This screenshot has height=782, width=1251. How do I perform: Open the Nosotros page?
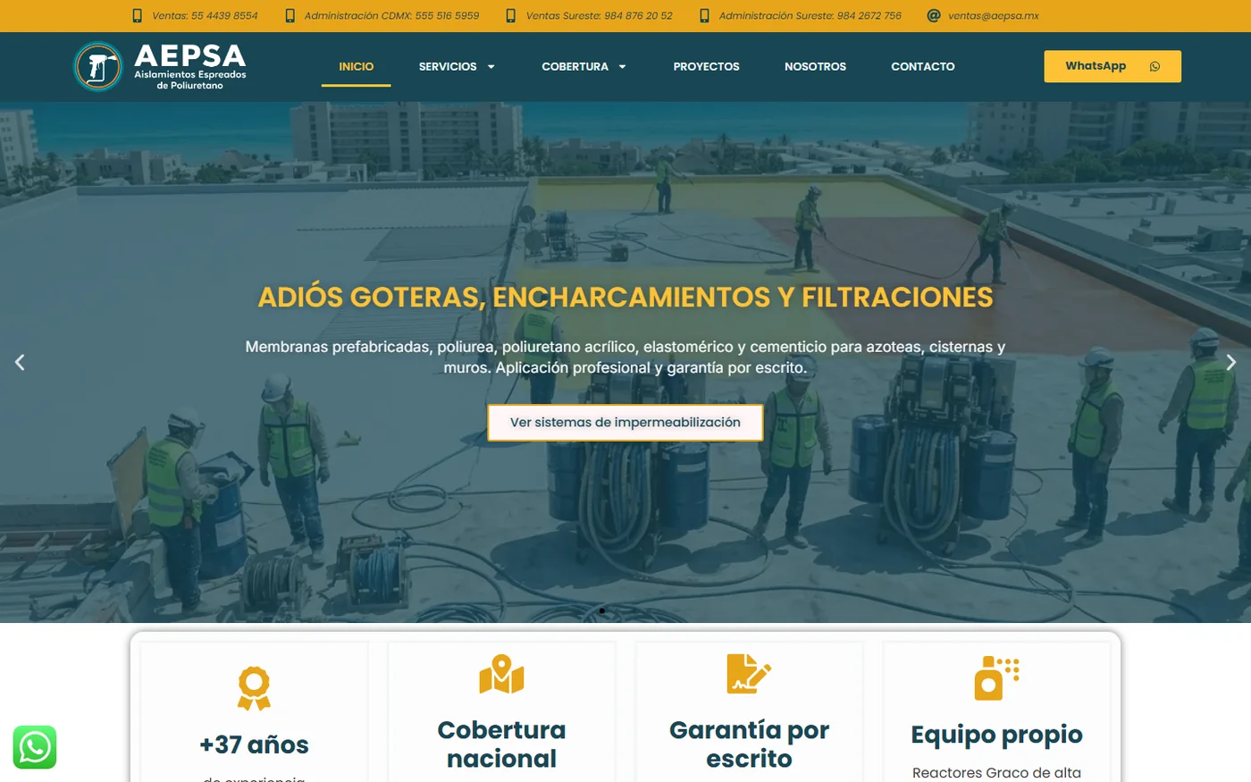[x=815, y=66]
